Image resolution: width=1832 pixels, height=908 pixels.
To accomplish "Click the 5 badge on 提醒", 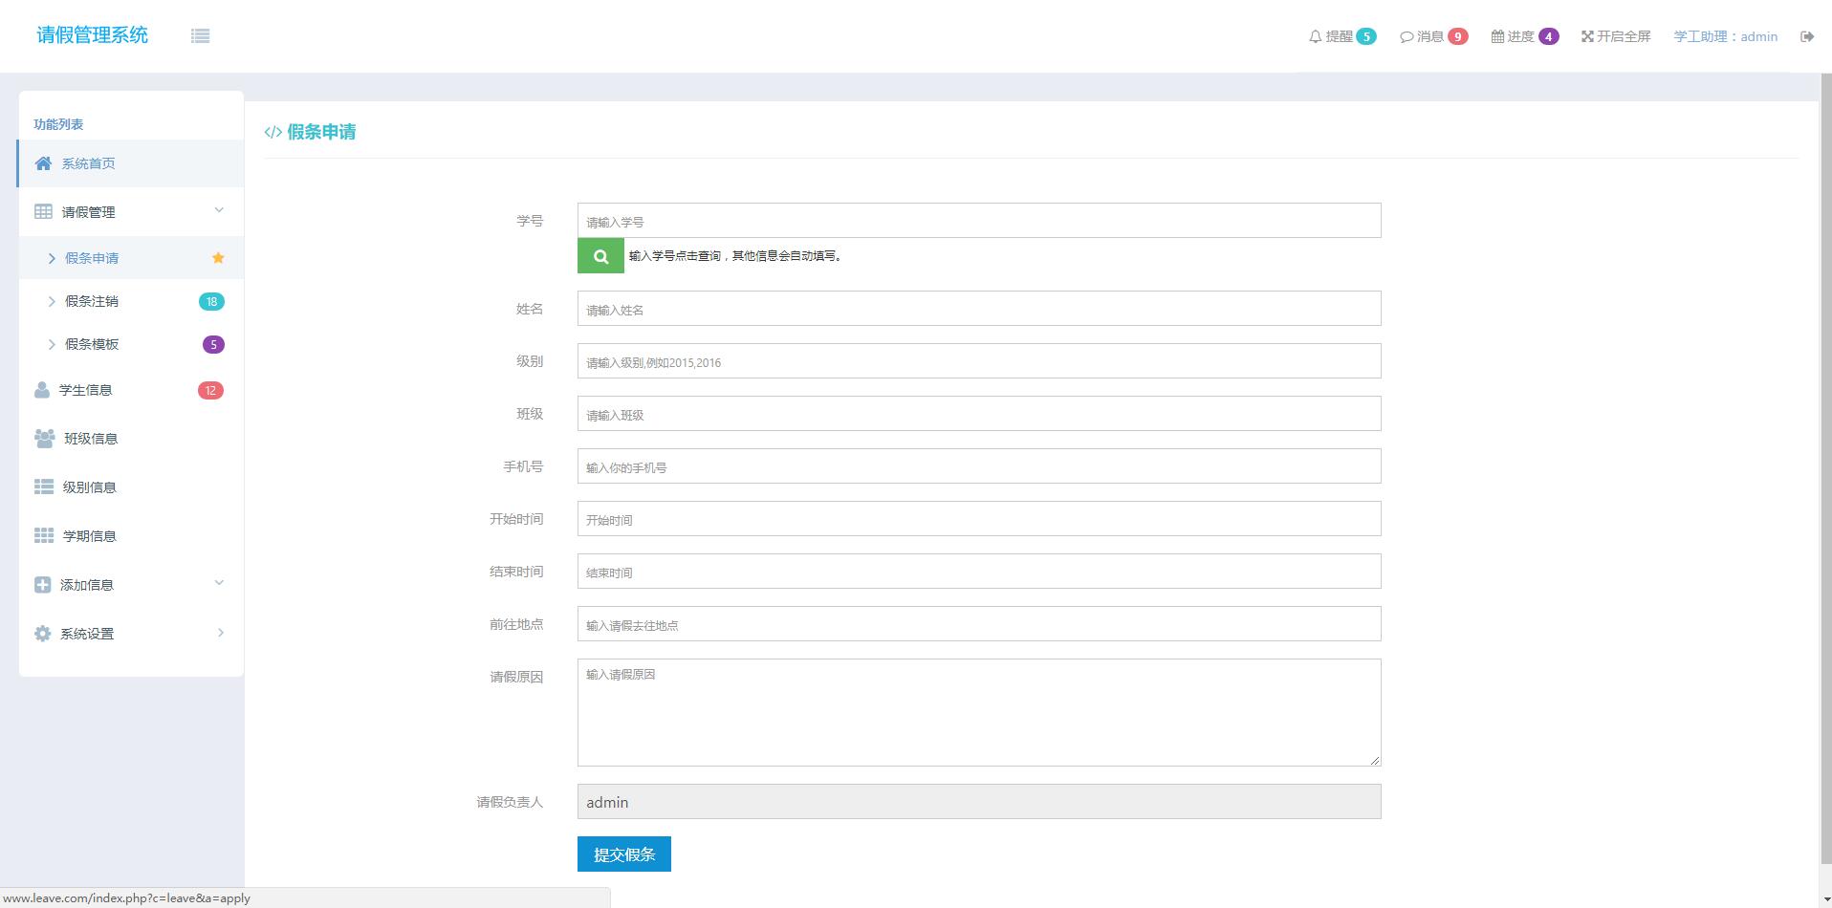I will pos(1366,36).
